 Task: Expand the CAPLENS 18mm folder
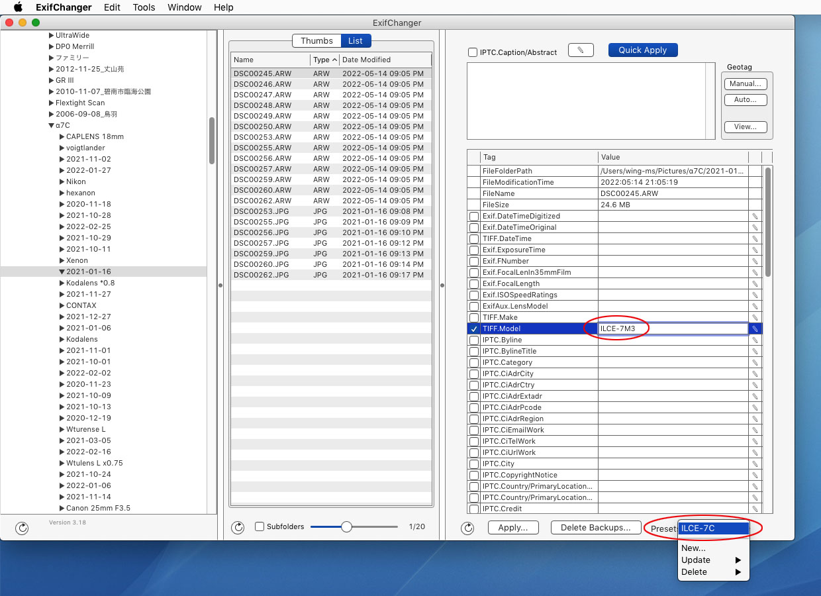62,136
